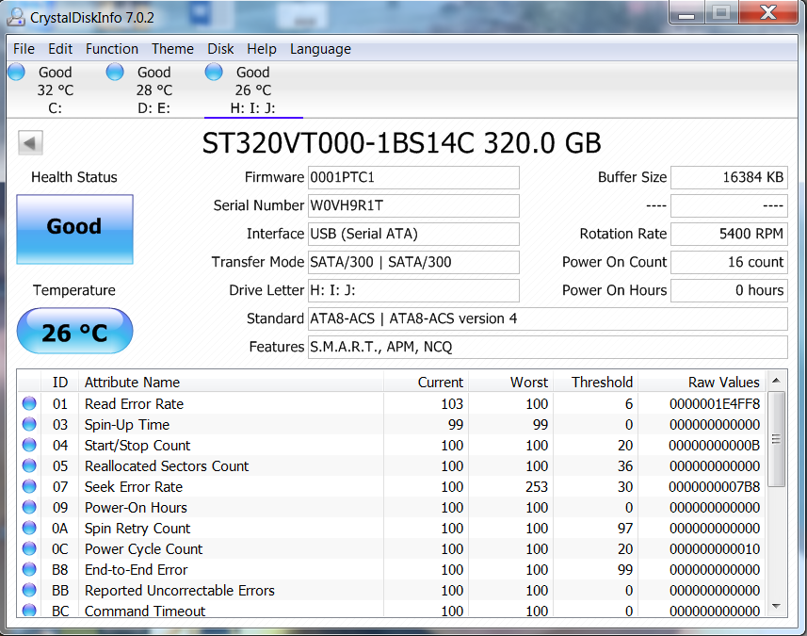Click the Raw Values column header
This screenshot has height=636, width=807.
[x=702, y=383]
